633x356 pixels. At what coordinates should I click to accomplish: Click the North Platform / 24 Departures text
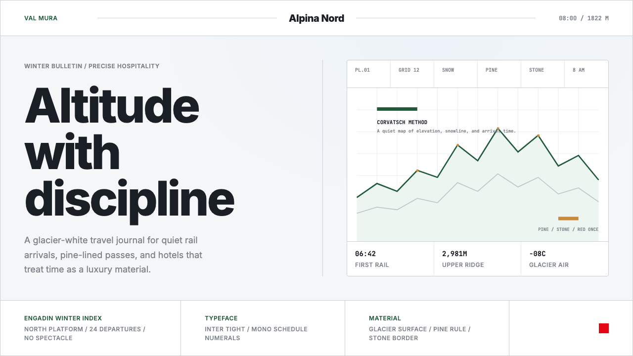tap(85, 334)
